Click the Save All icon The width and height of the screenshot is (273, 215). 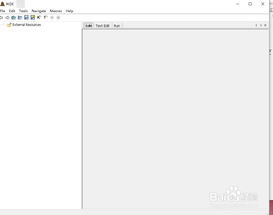[x=33, y=17]
